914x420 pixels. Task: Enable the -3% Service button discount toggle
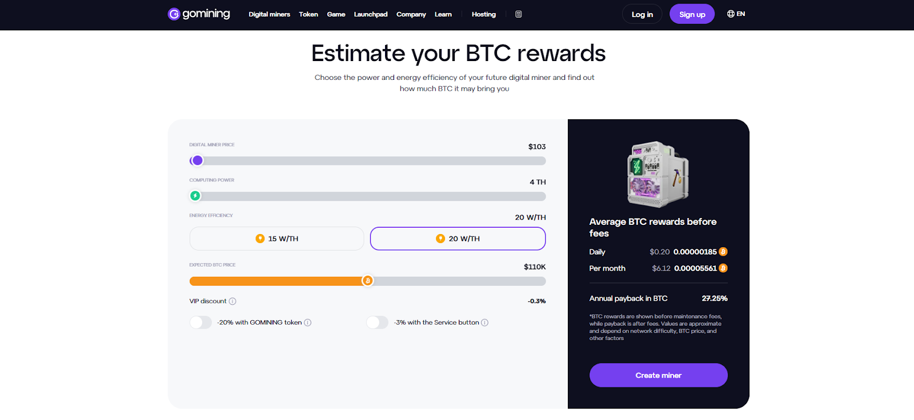pyautogui.click(x=377, y=322)
